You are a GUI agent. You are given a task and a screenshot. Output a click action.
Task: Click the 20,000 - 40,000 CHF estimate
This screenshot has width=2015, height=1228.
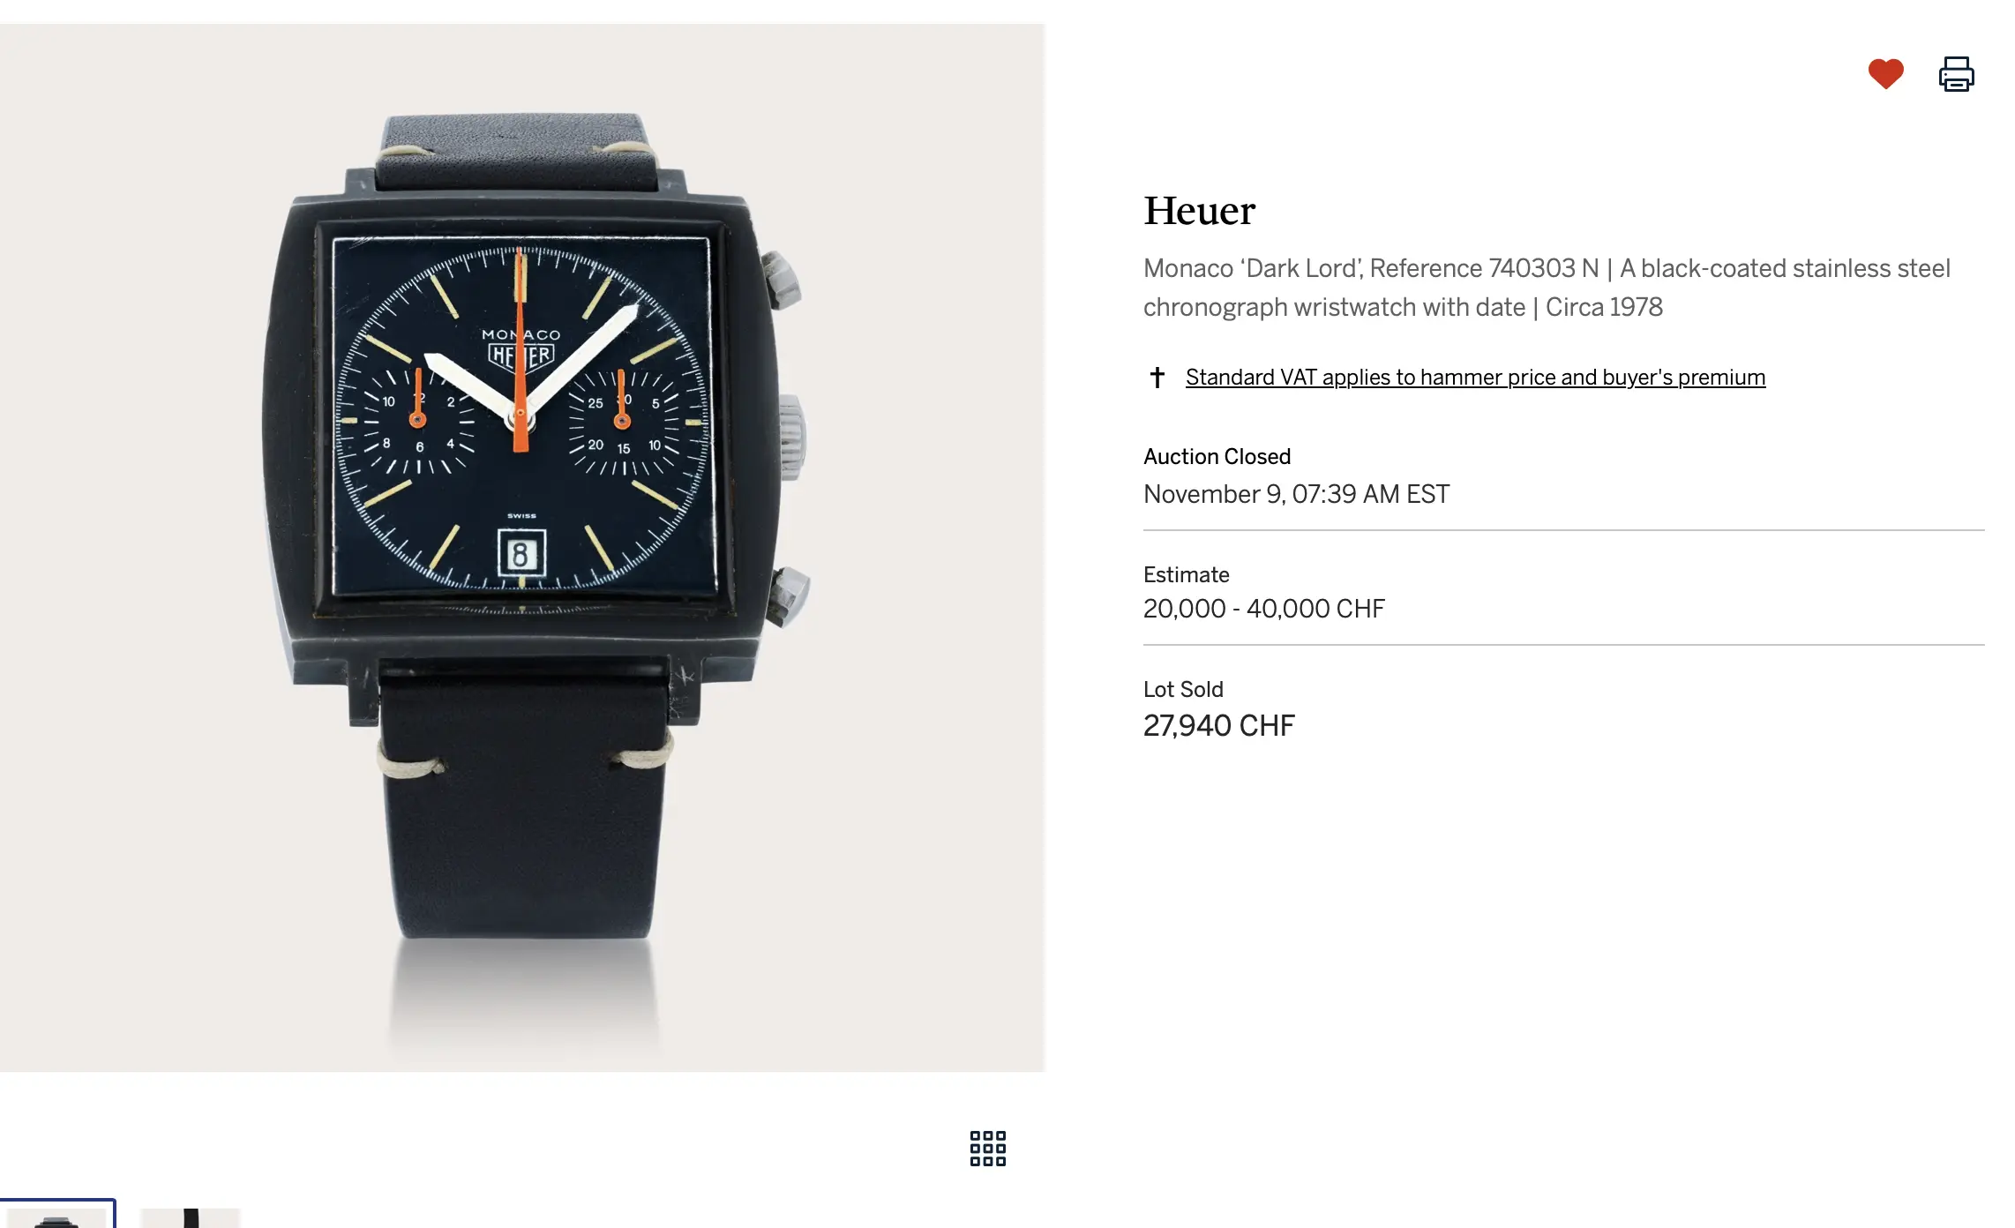pyautogui.click(x=1263, y=609)
